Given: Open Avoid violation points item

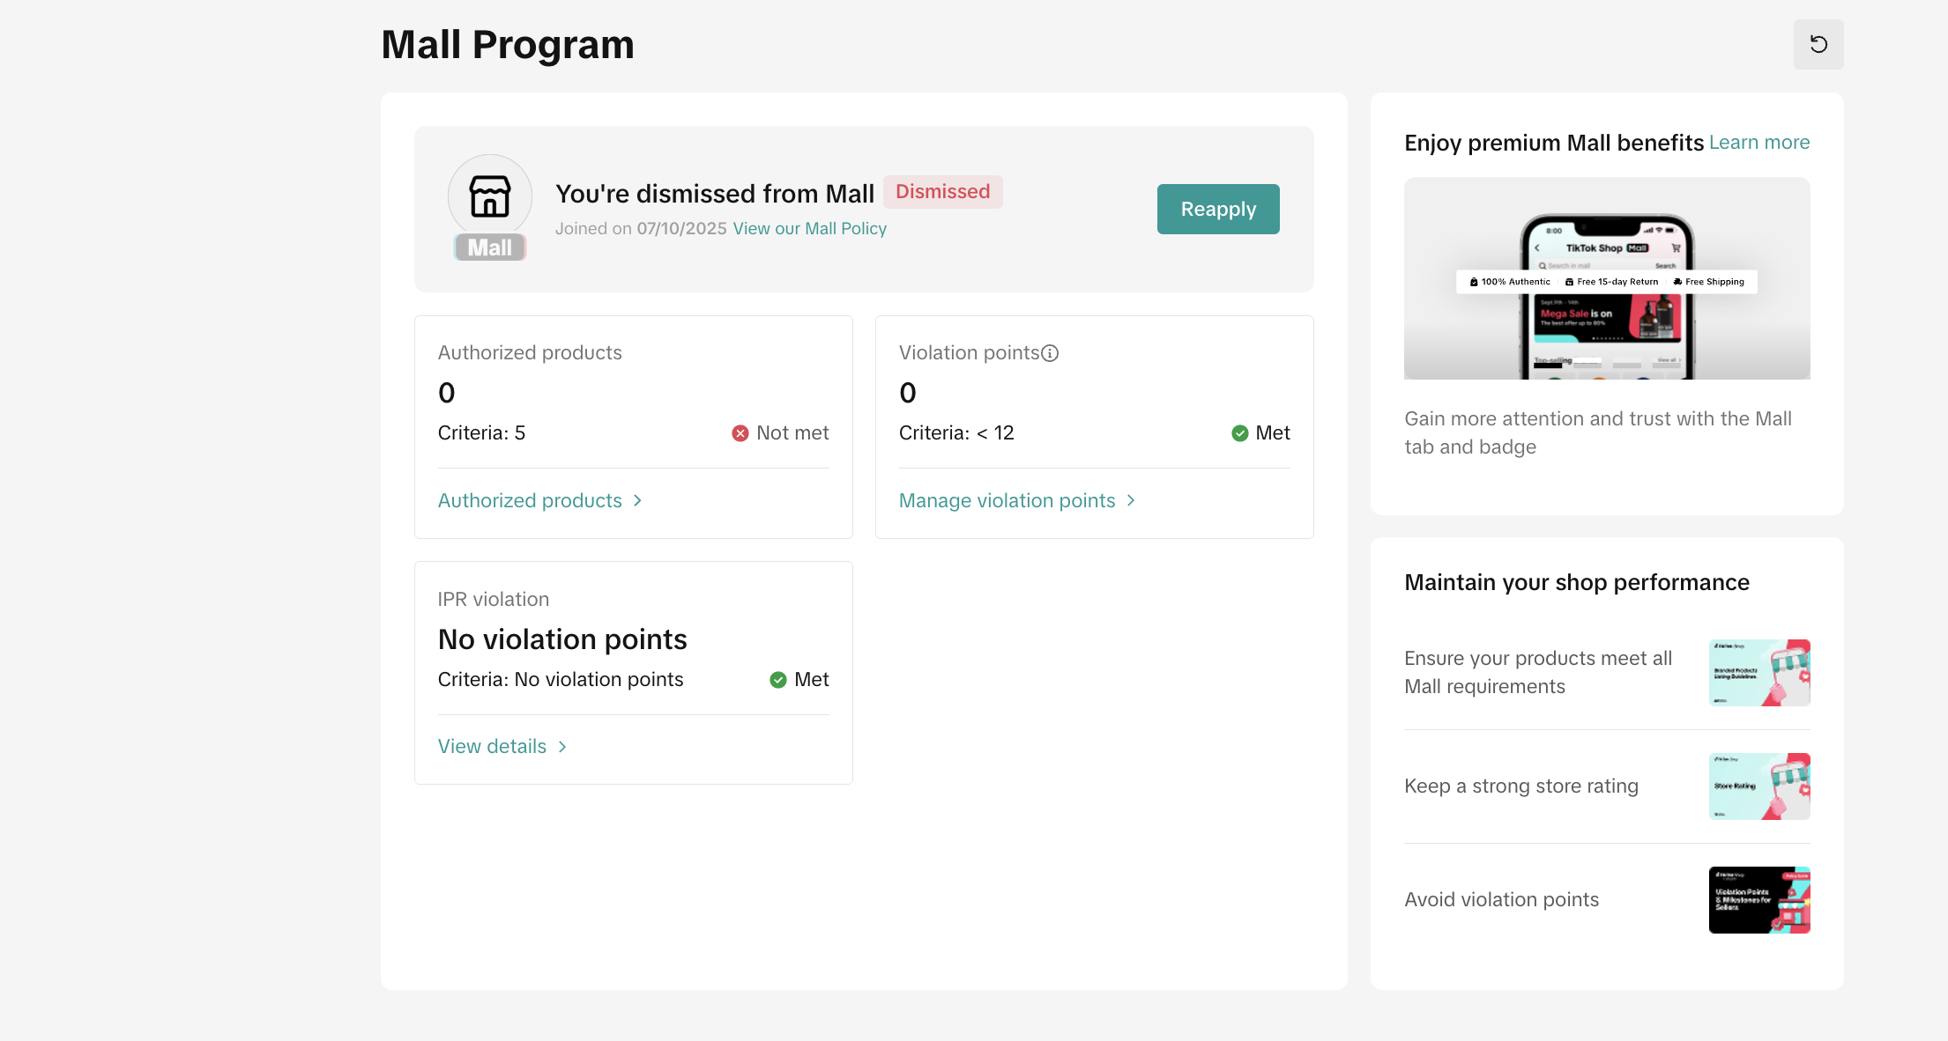Looking at the screenshot, I should [x=1500, y=900].
